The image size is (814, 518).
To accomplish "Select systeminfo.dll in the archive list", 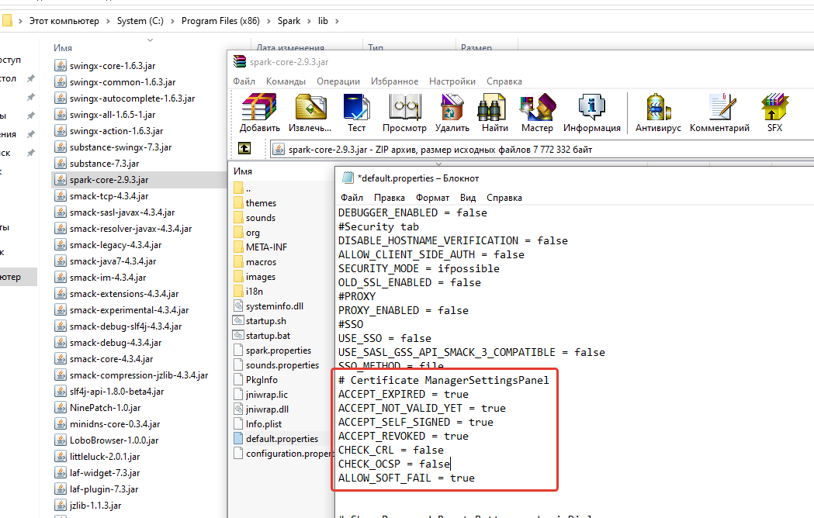I will [x=274, y=306].
